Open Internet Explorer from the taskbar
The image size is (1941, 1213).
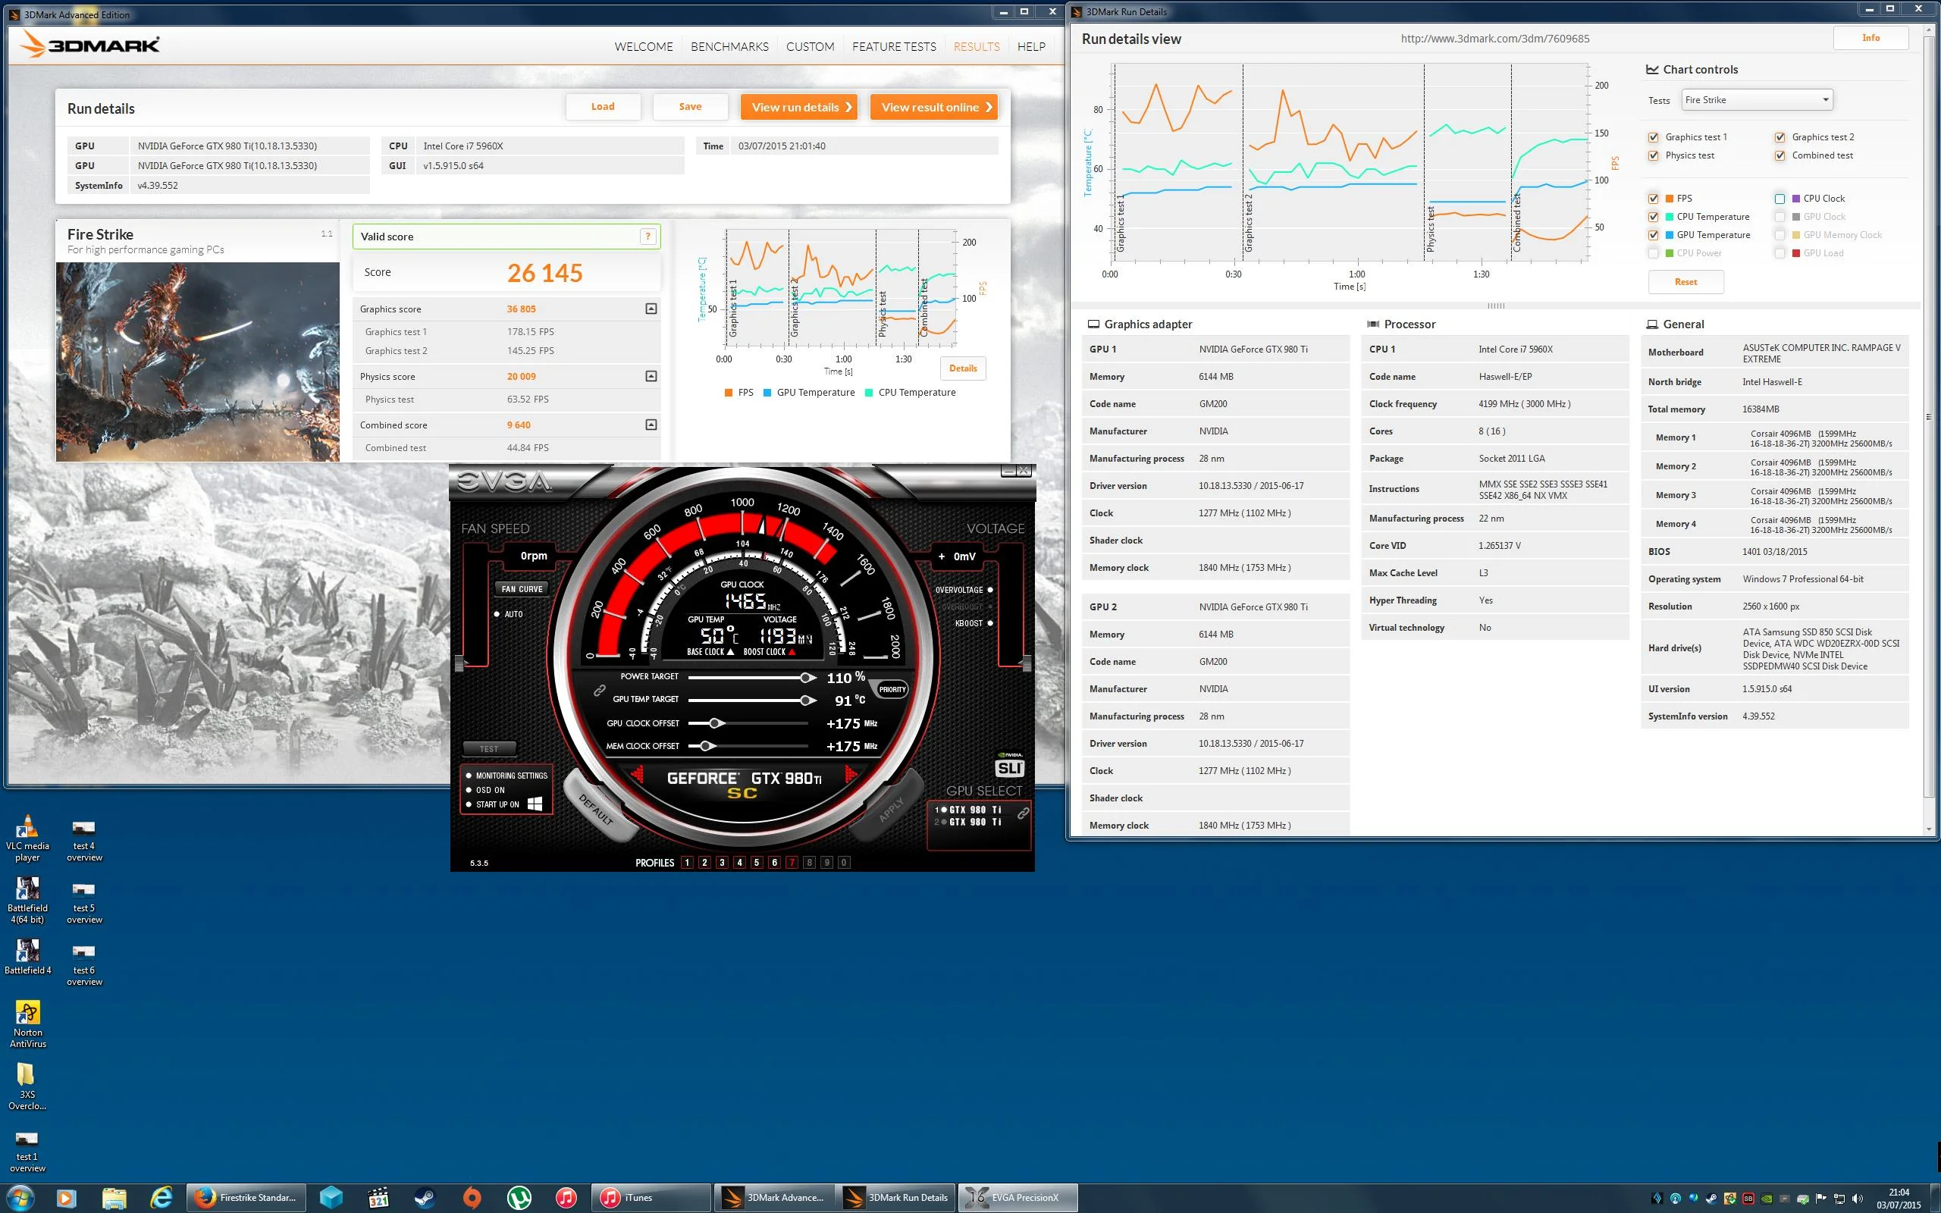click(161, 1198)
